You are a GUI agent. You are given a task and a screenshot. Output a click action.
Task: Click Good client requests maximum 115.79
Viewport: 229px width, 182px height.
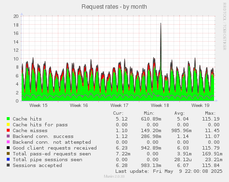point(211,148)
